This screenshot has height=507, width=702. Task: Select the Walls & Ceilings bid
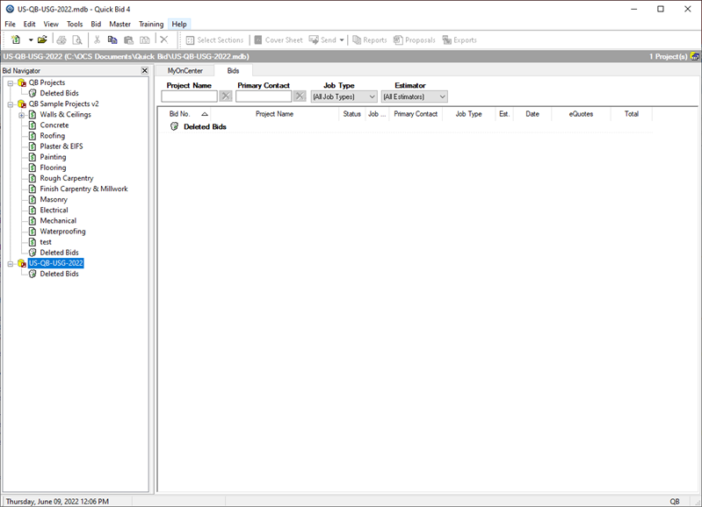[x=65, y=114]
